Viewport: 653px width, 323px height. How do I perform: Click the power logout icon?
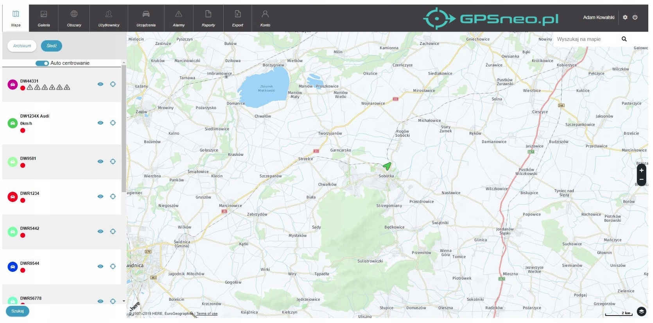(635, 17)
